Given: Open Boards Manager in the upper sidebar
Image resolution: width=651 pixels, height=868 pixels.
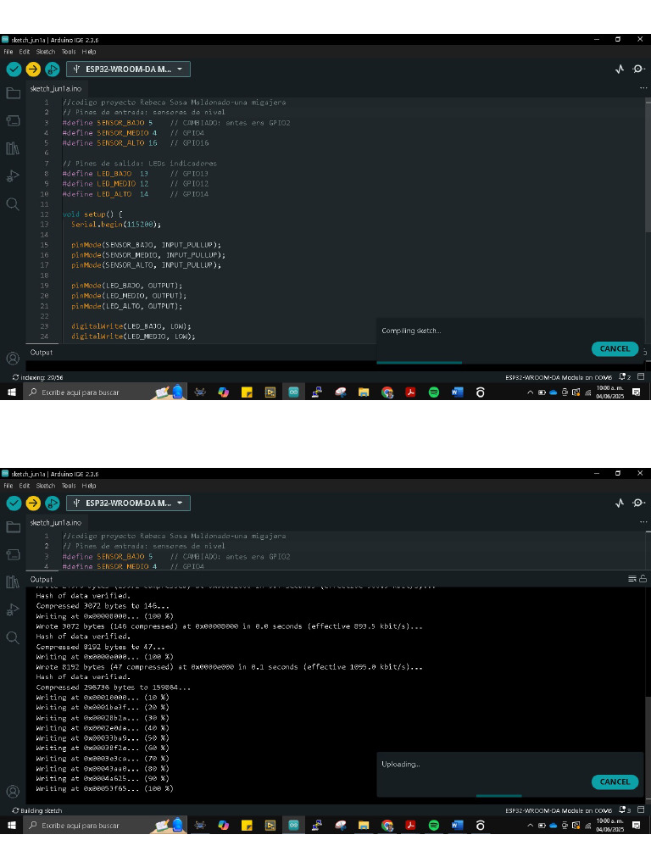Looking at the screenshot, I should 13,121.
